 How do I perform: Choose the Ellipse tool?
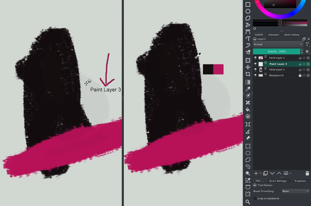tap(248, 11)
